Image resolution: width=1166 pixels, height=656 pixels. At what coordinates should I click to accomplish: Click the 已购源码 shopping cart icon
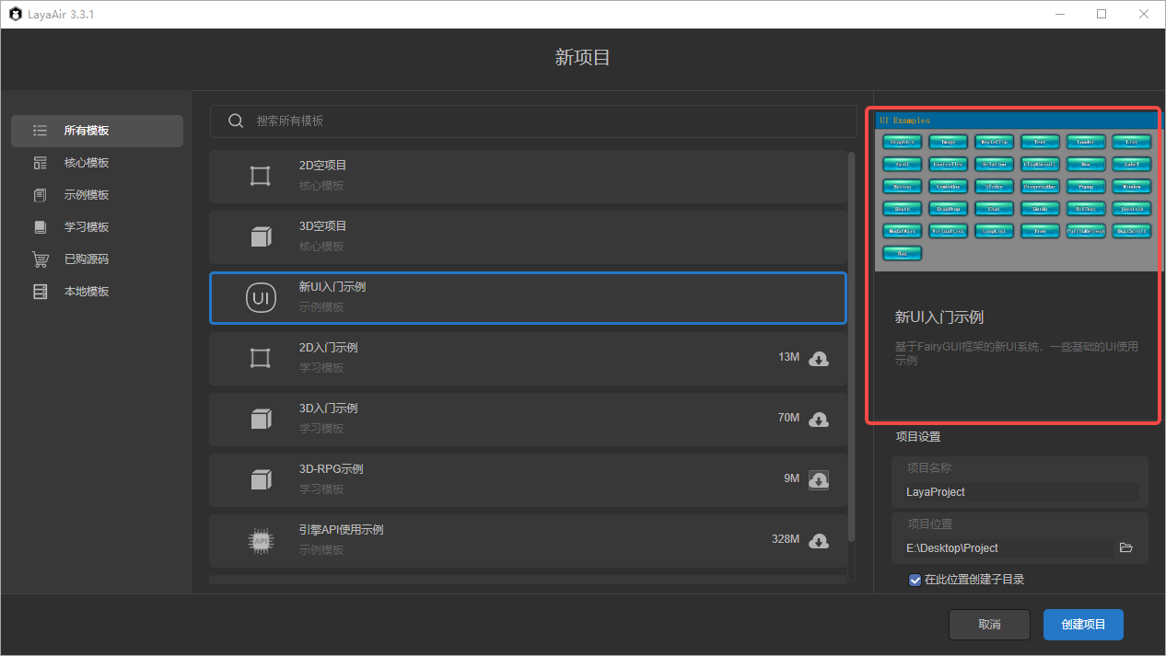(x=40, y=259)
